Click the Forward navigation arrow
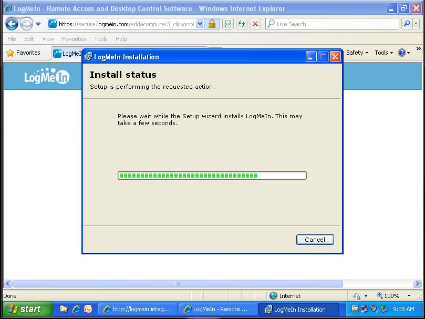Screen dimensions: 425x319 (x=26, y=24)
